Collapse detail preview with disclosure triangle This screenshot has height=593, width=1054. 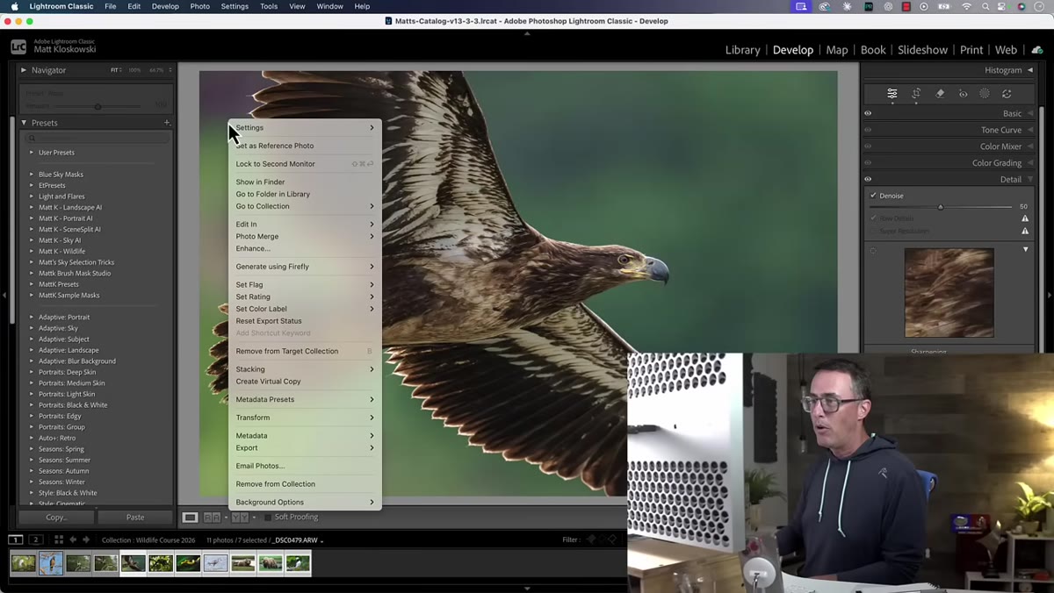(x=1025, y=250)
